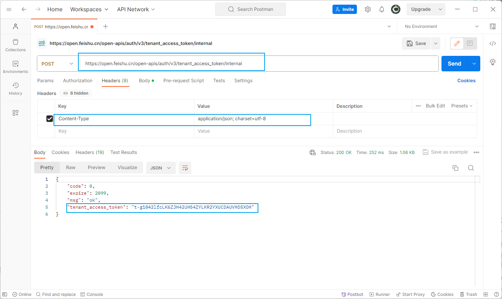Viewport: 502px width, 299px height.
Task: Switch response view to Raw
Action: [x=71, y=168]
